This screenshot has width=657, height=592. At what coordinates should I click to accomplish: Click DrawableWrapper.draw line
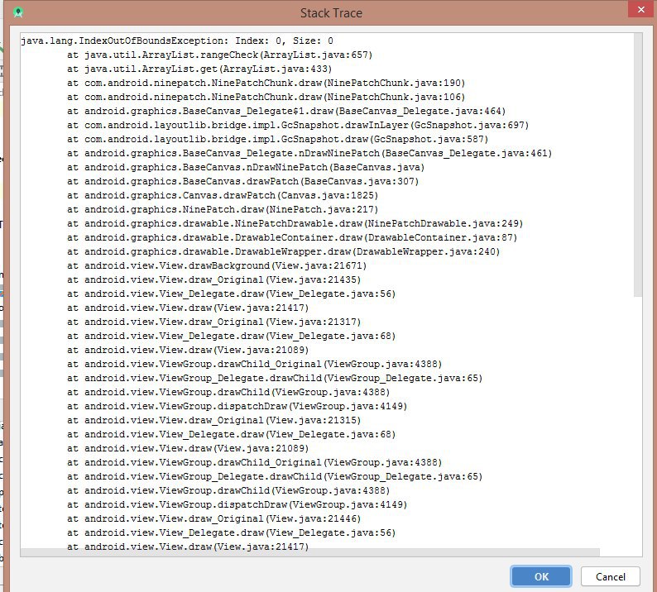tap(283, 251)
